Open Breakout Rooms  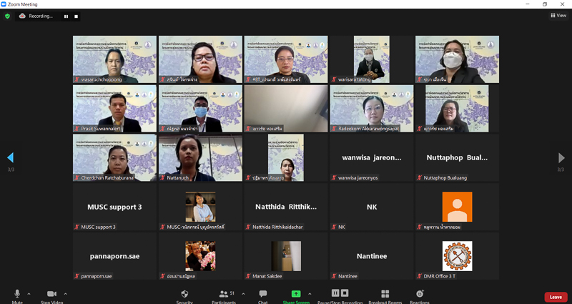[385, 294]
